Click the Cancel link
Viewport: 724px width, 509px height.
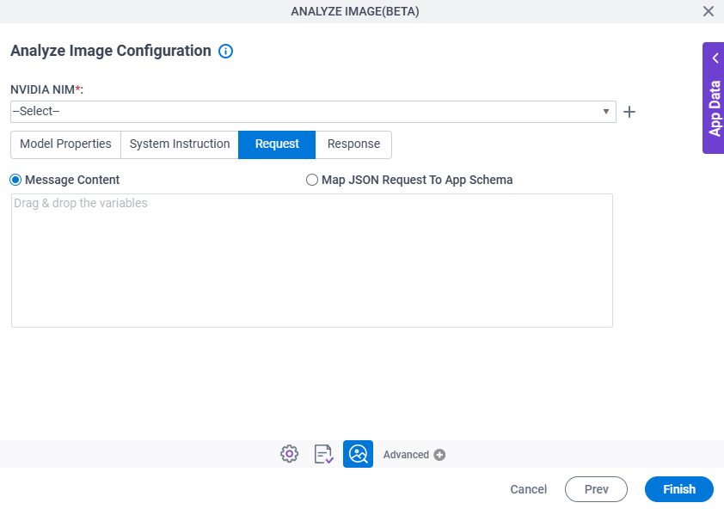(x=528, y=489)
